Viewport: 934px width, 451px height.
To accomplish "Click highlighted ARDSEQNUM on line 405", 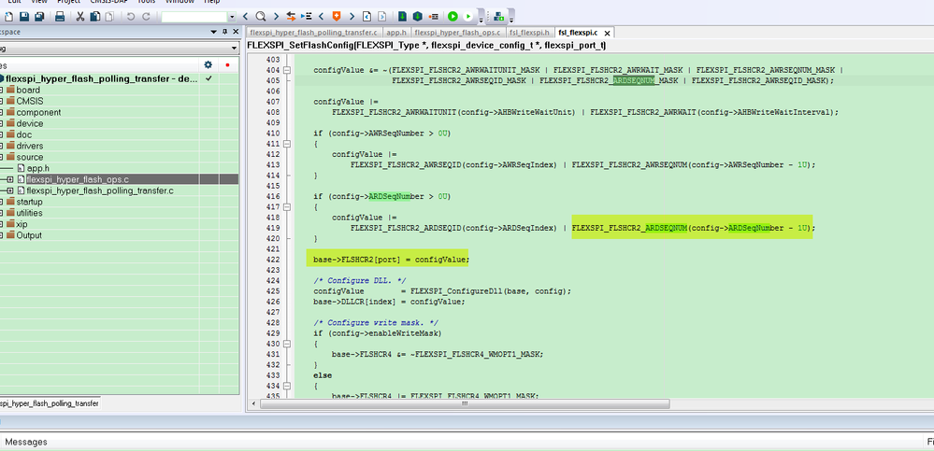I will point(635,80).
